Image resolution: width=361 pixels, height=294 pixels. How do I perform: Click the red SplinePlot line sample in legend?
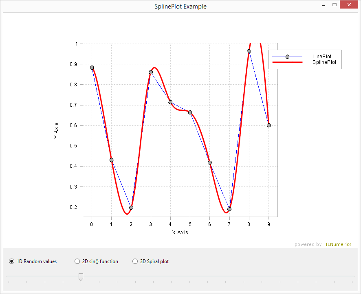[x=287, y=62]
